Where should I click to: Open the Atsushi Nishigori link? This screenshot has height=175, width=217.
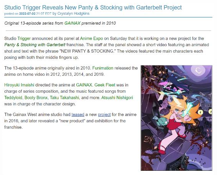(x=117, y=98)
